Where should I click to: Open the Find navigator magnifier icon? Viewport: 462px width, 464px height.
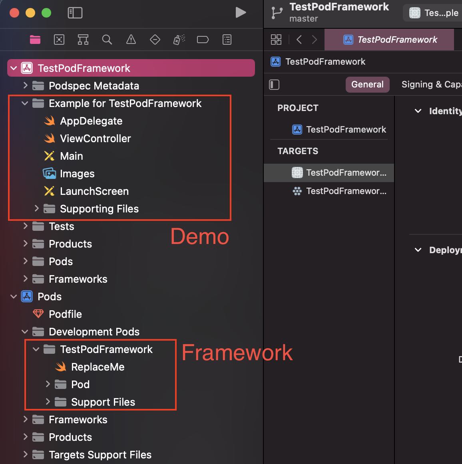(x=107, y=40)
